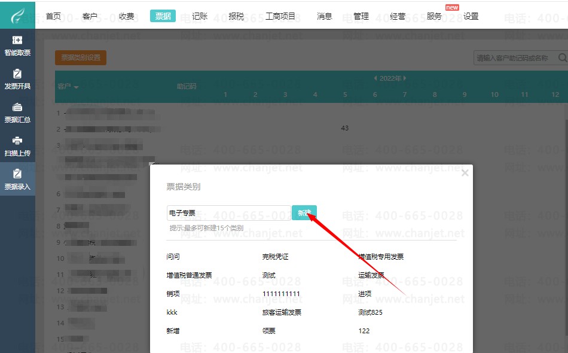Screen dimensions: 568x353
Task: Open the 首页 menu
Action: (x=53, y=16)
